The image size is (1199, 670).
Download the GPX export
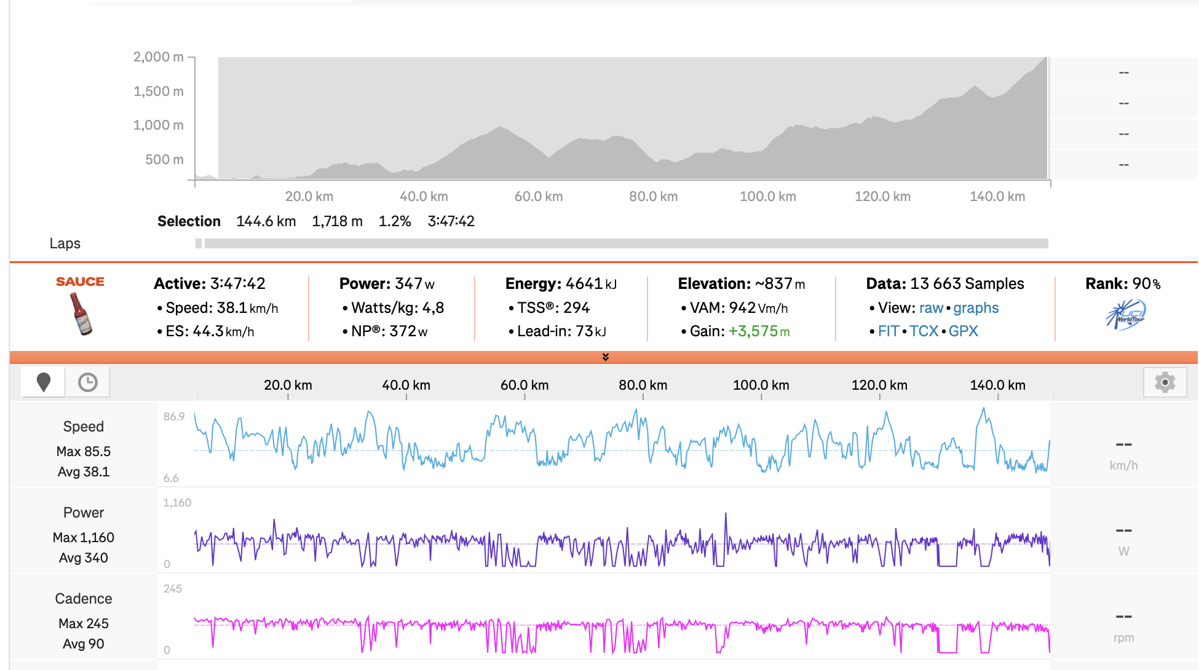click(x=963, y=331)
